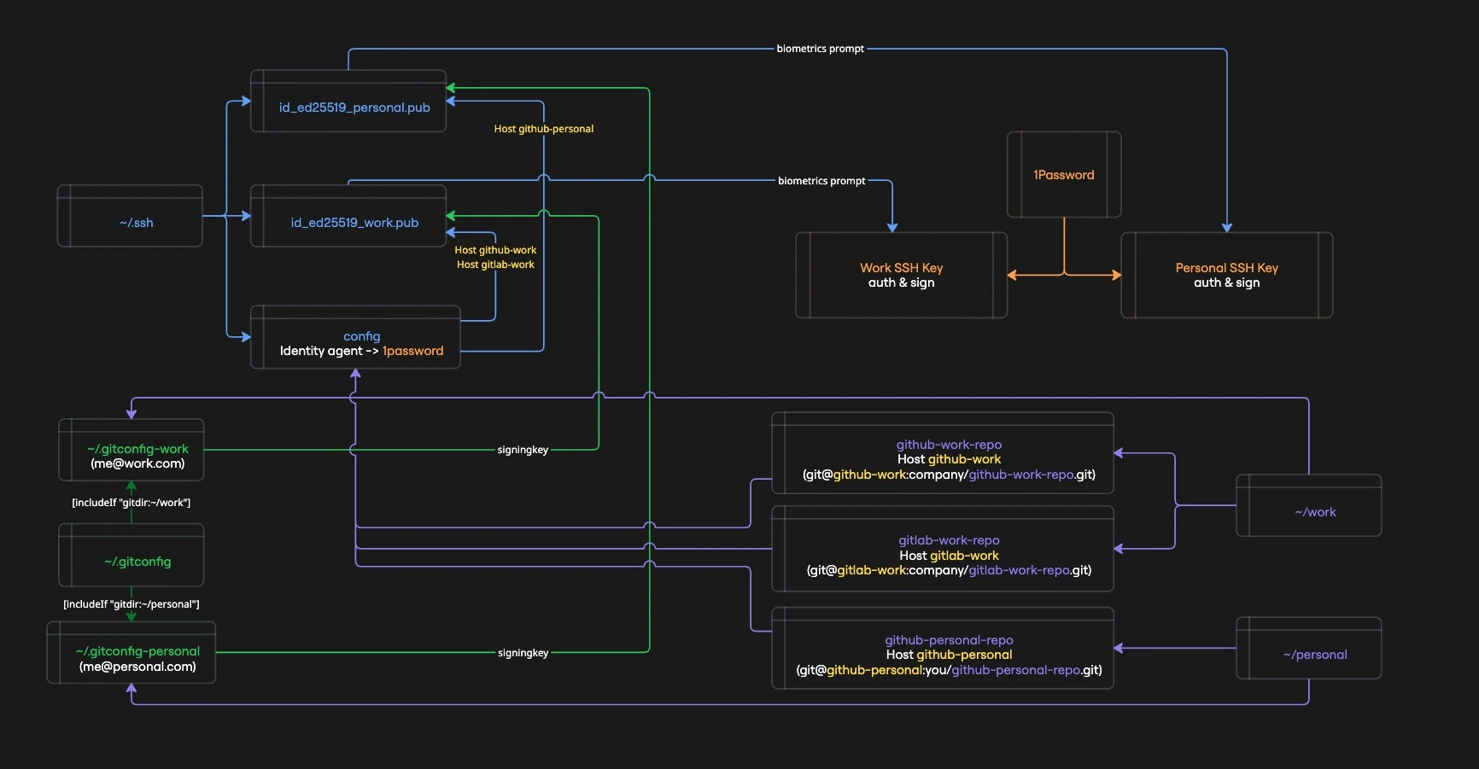
Task: Select the id_ed25519_work.pub node
Action: [x=348, y=216]
